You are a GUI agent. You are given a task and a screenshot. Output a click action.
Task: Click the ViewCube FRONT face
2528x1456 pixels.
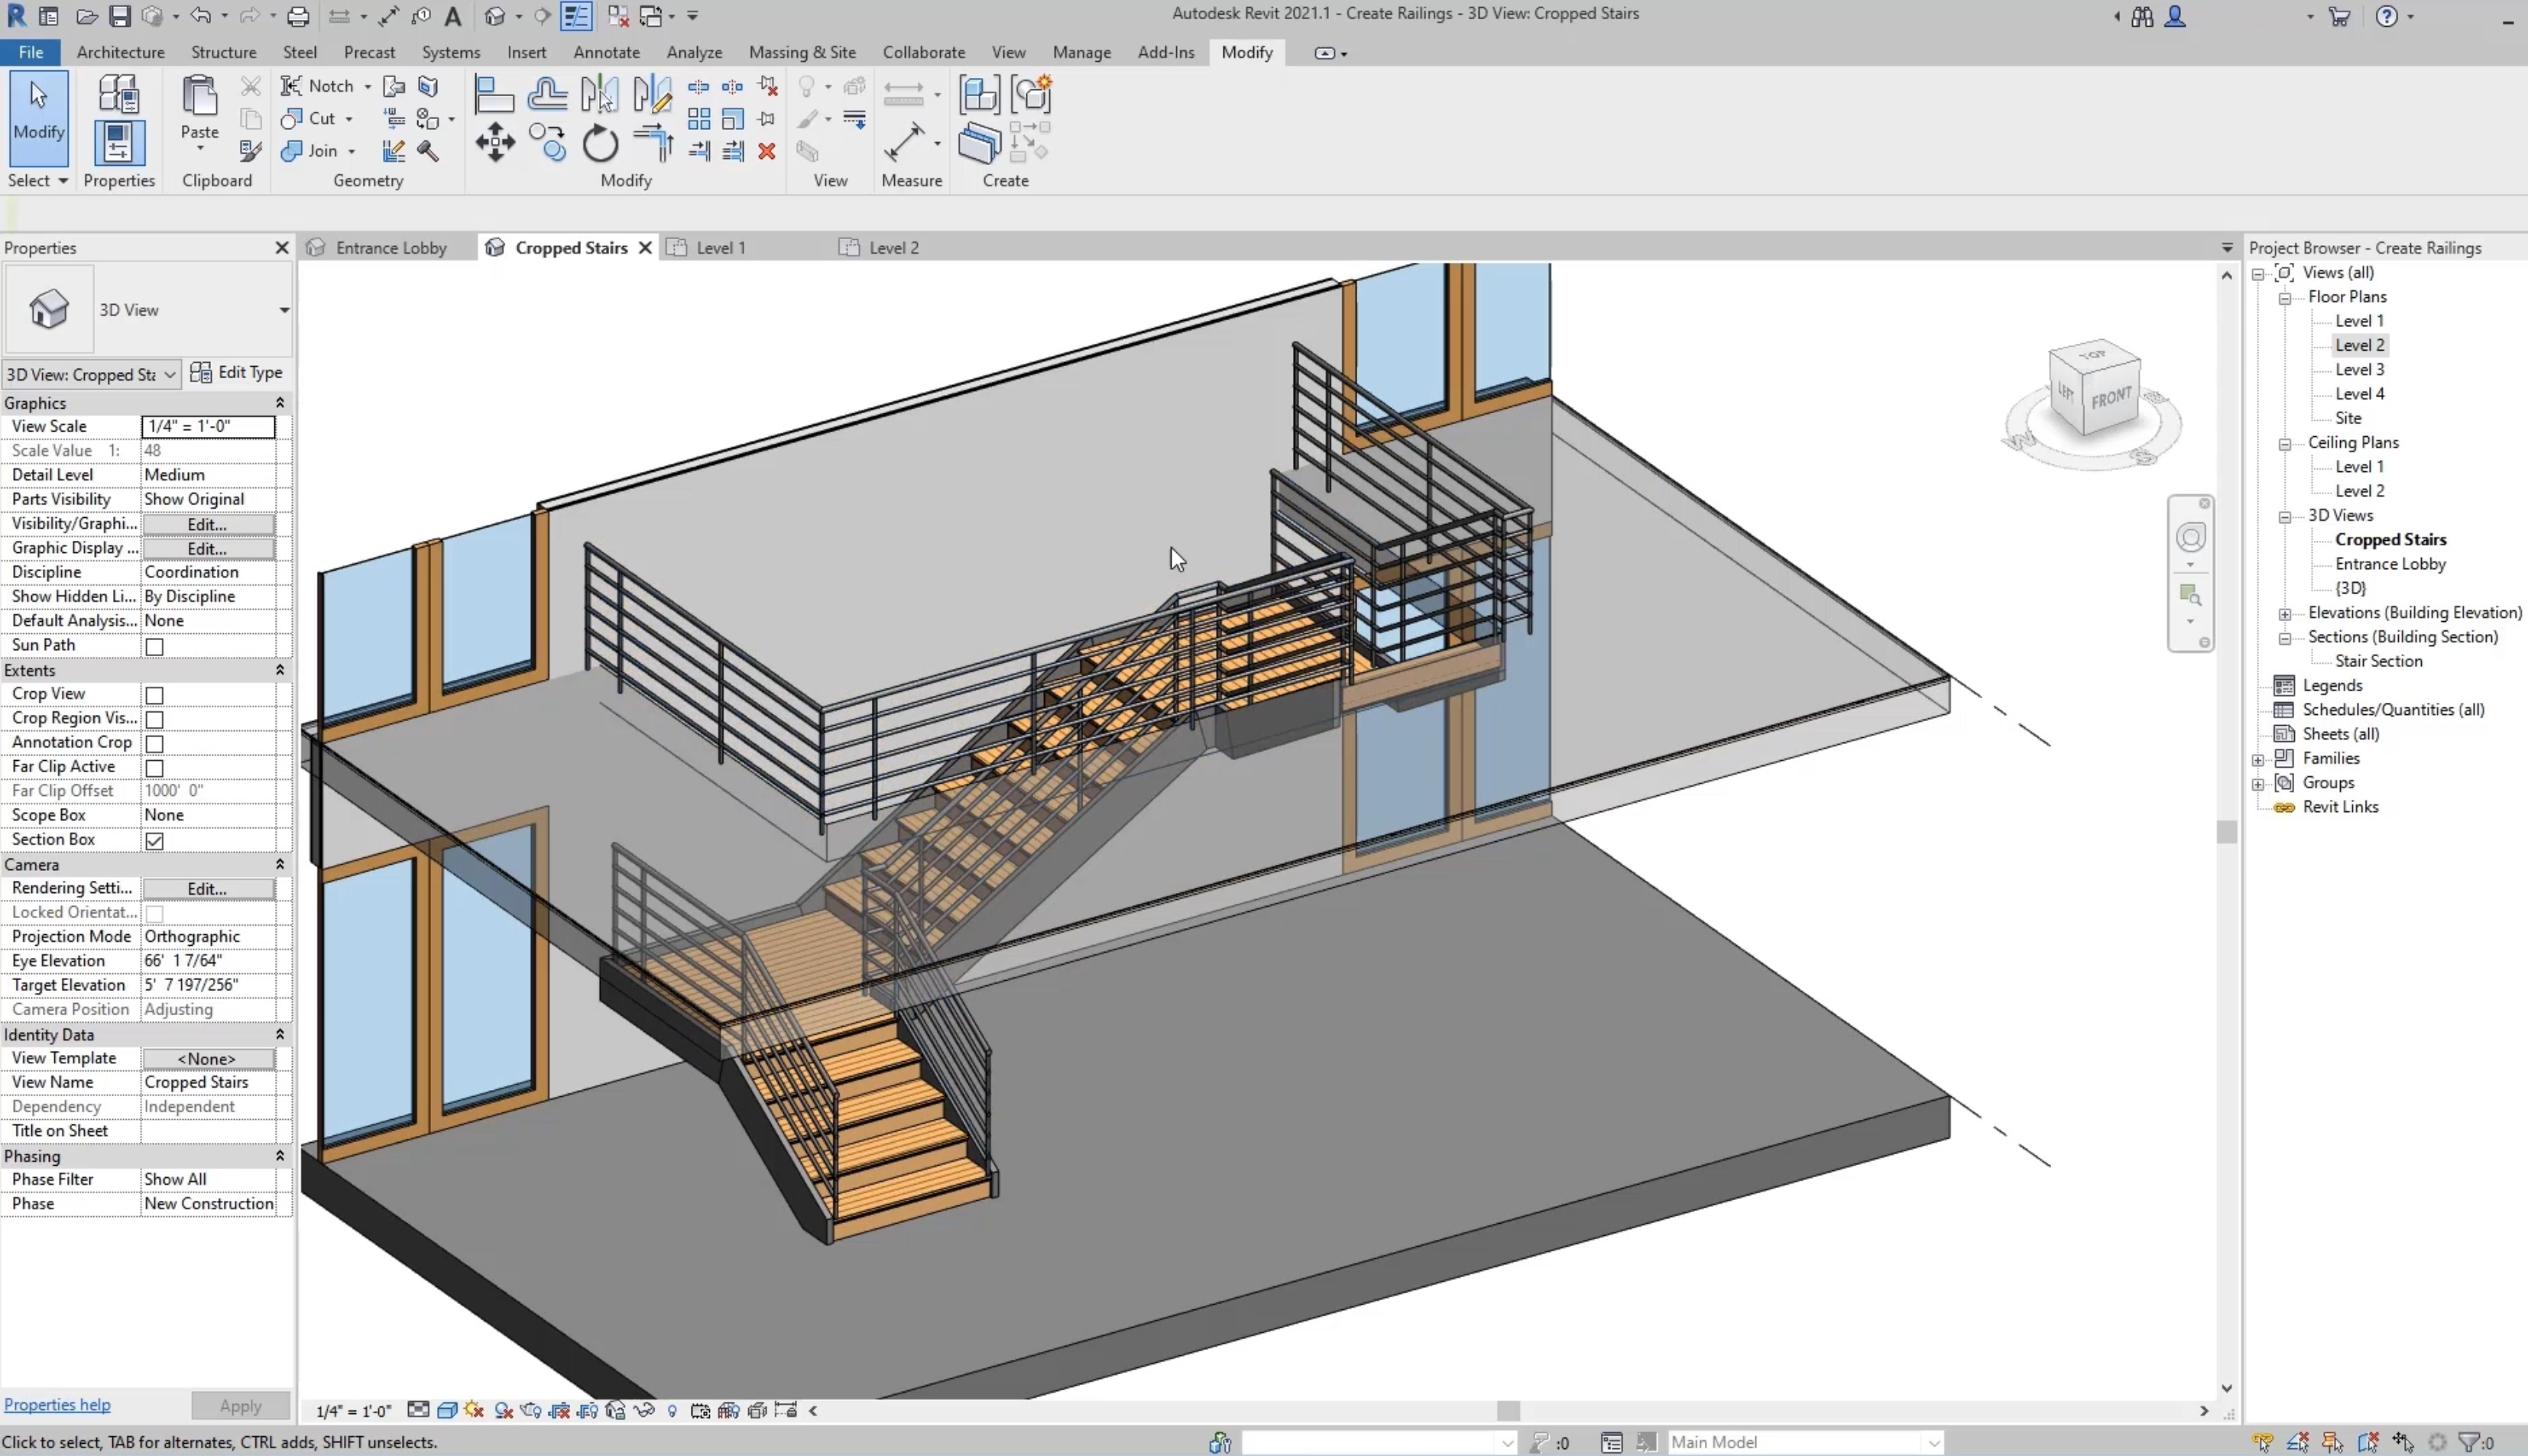pyautogui.click(x=2111, y=398)
